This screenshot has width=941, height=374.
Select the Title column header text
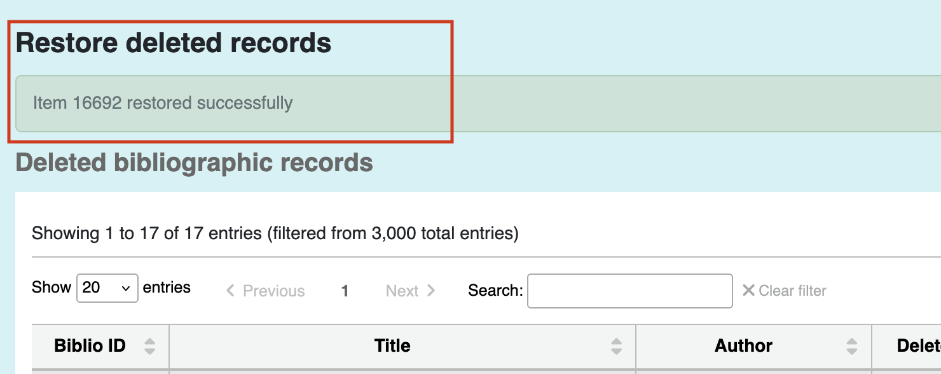click(x=392, y=346)
